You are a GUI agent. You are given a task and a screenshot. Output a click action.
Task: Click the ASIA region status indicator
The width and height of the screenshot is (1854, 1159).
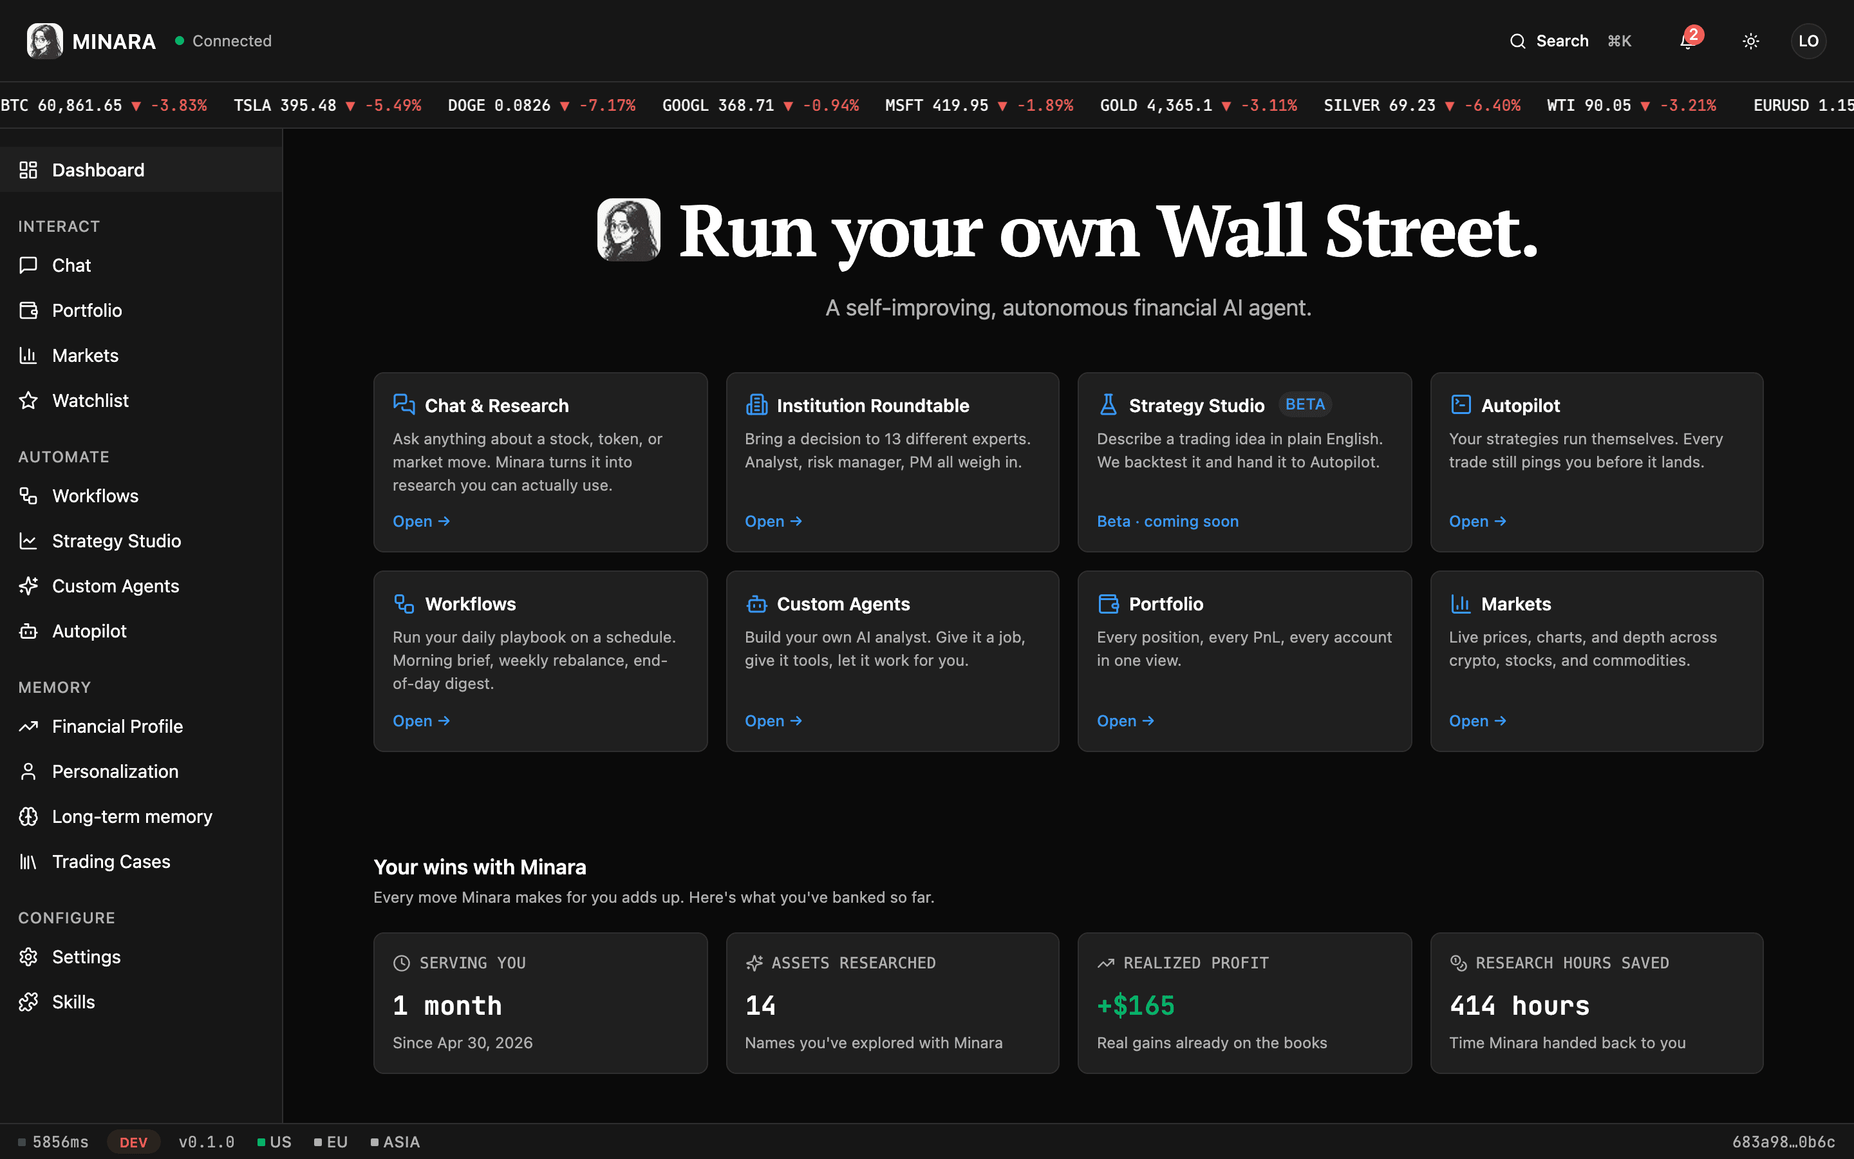pyautogui.click(x=395, y=1142)
